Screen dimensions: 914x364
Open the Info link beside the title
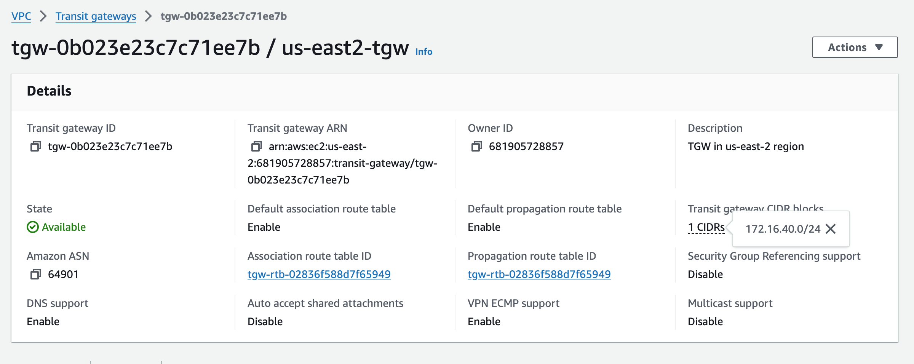[x=423, y=52]
